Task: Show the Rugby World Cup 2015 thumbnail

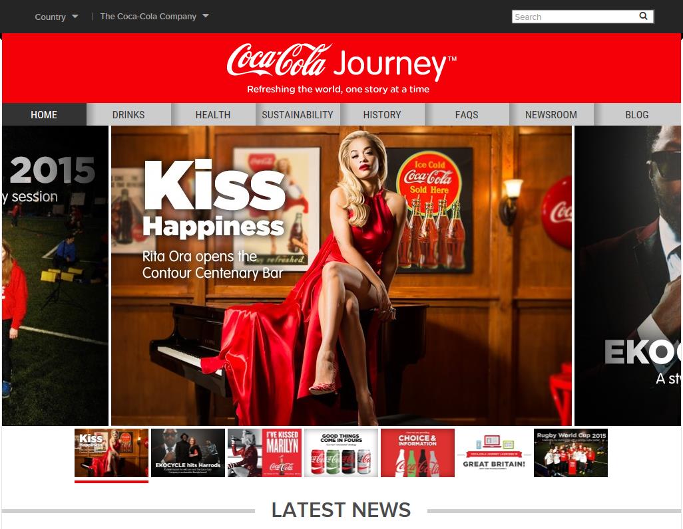Action: click(570, 453)
